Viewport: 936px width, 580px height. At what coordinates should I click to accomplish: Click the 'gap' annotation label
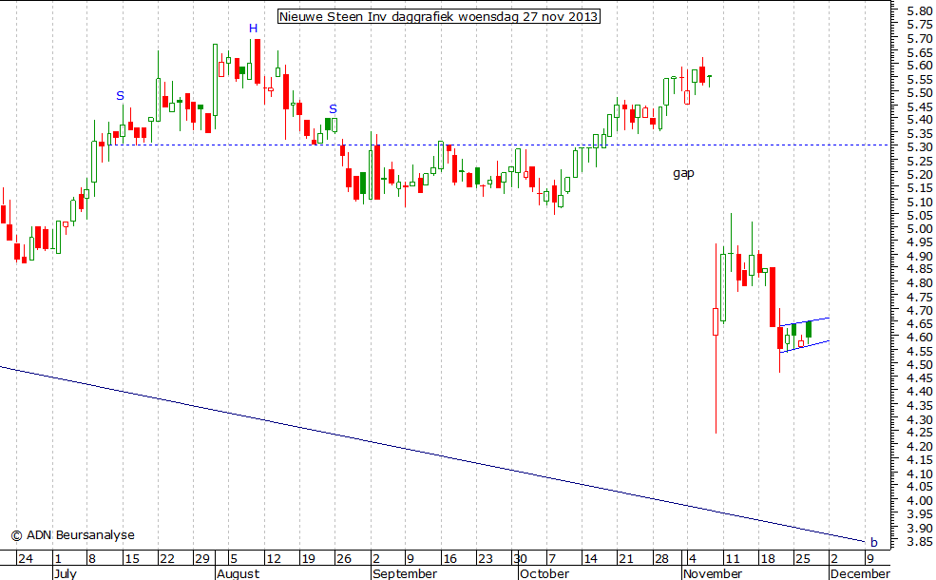pyautogui.click(x=683, y=173)
